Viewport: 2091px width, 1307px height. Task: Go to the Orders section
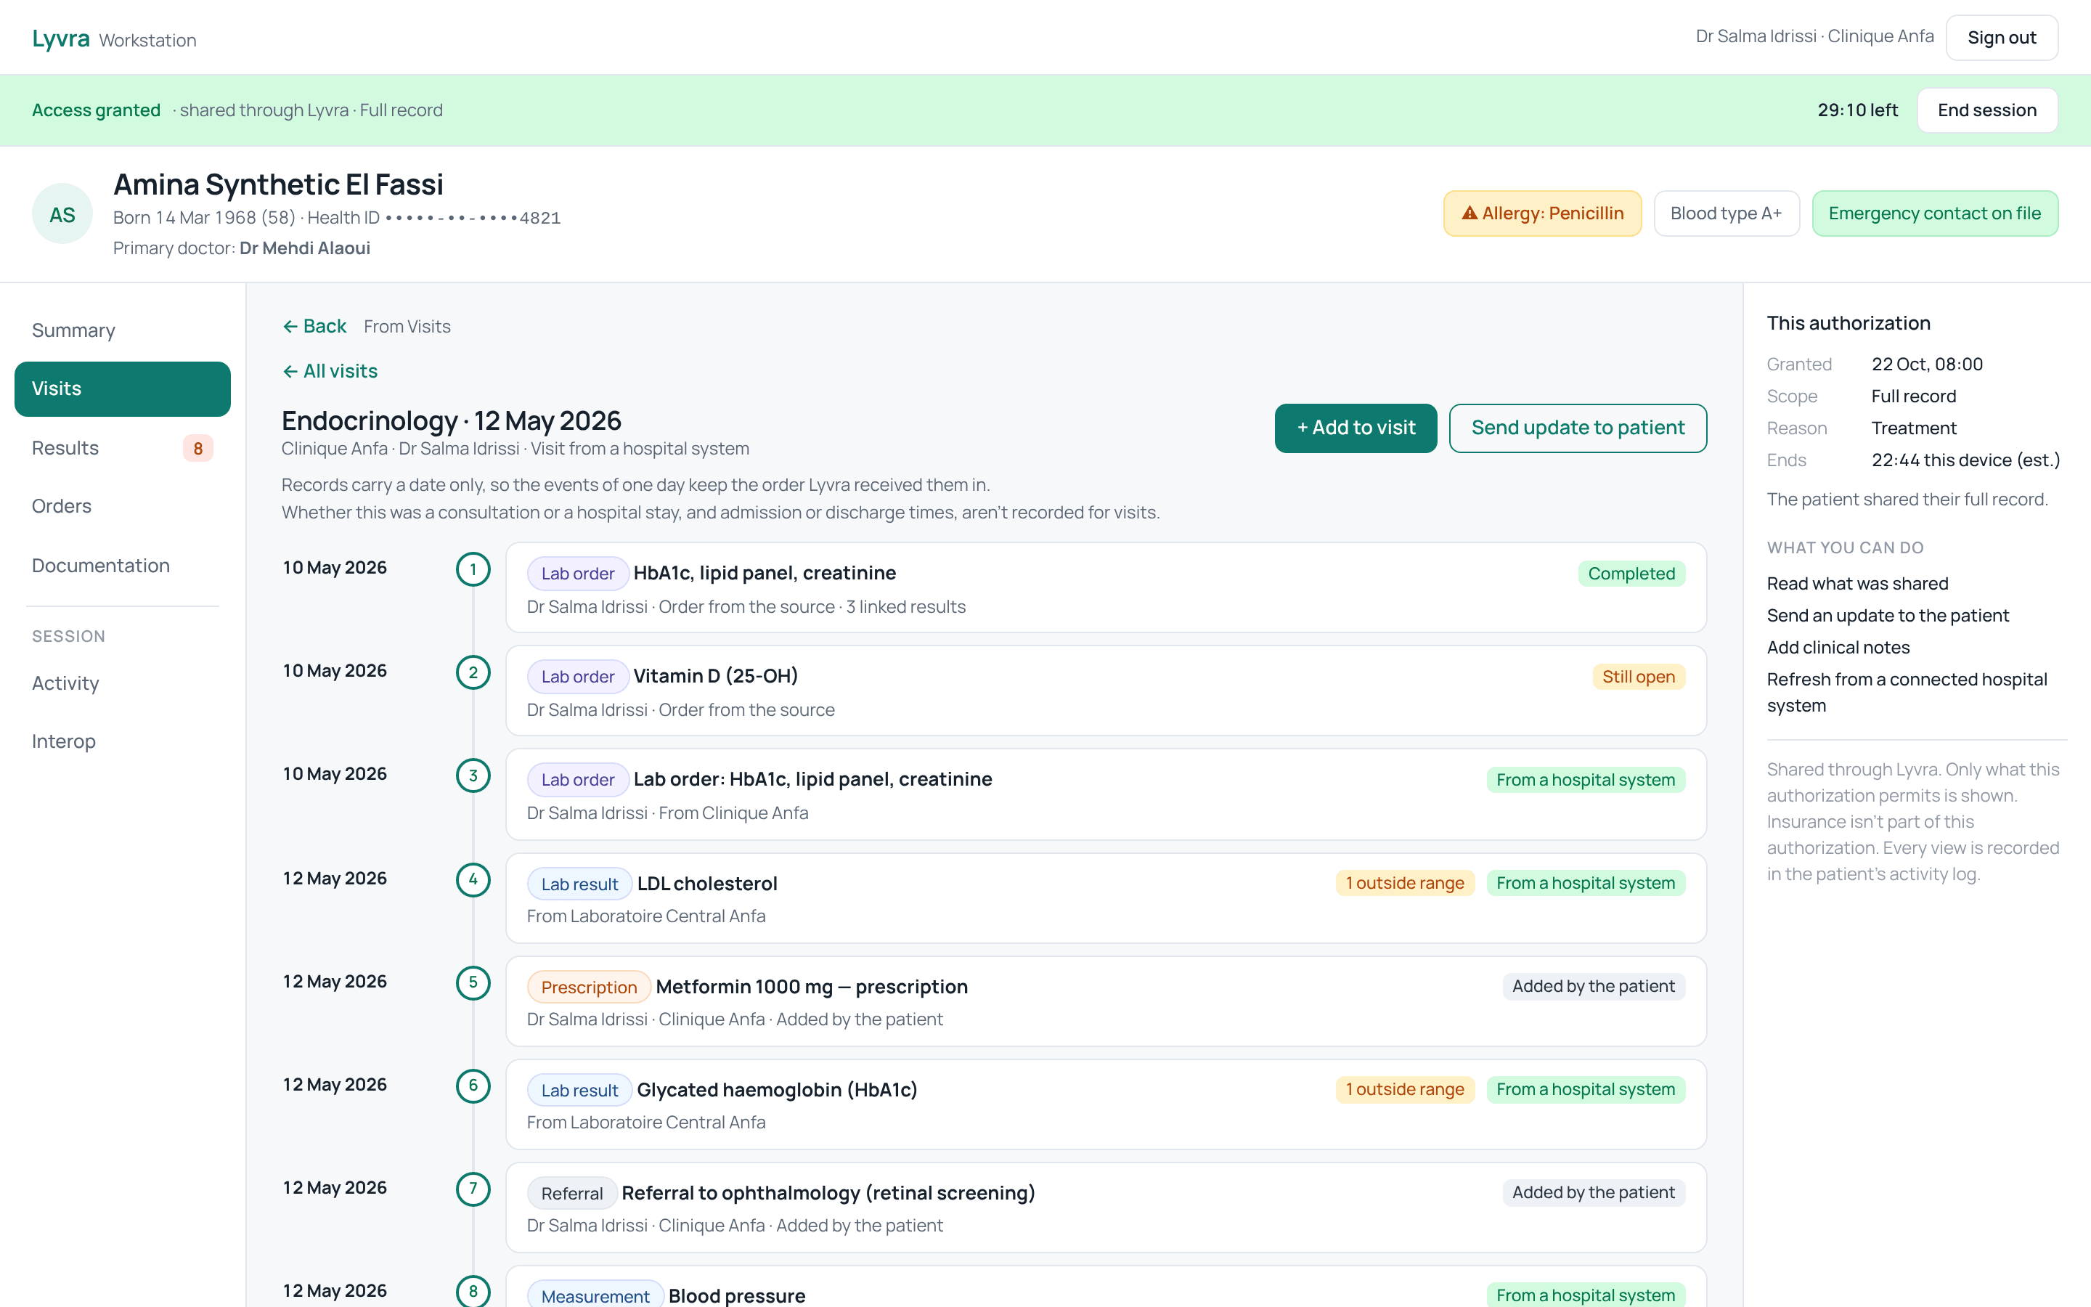click(x=123, y=505)
